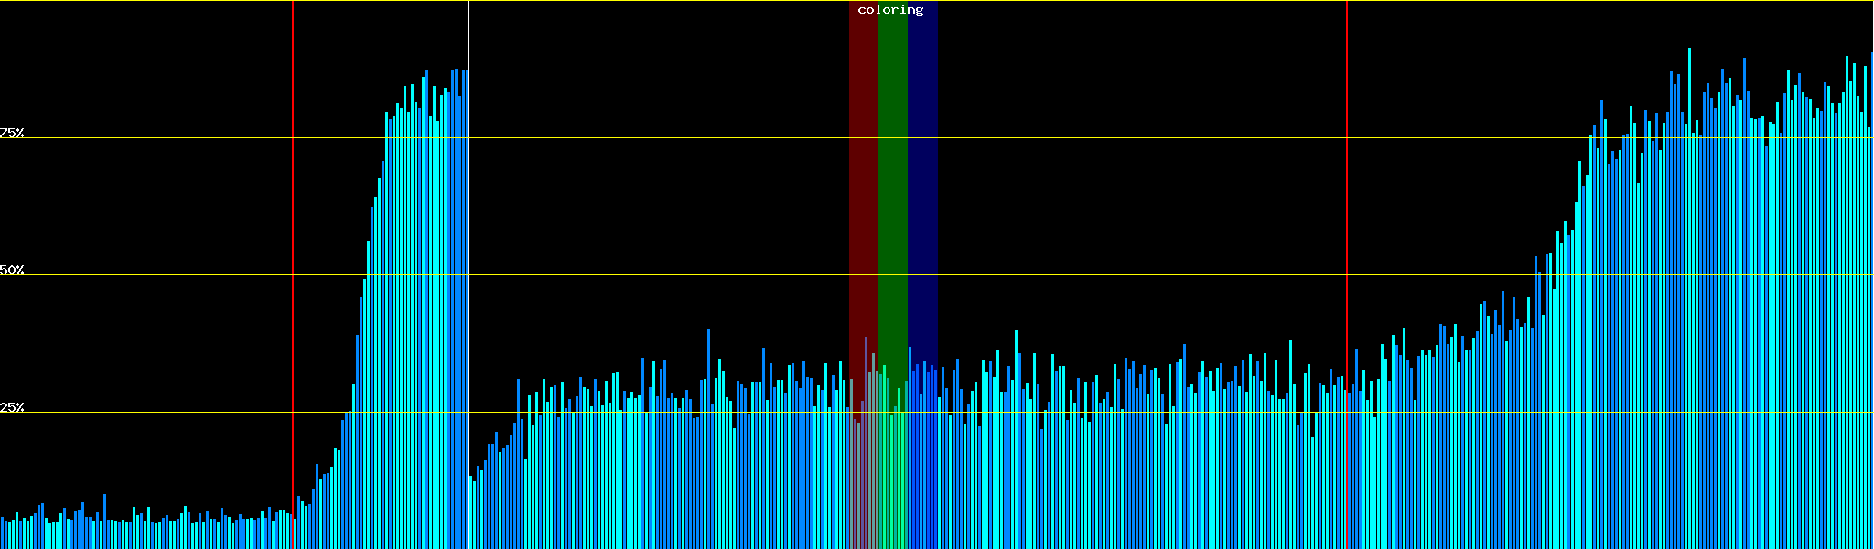Select the dark blue coloring band
The image size is (1874, 549).
[922, 183]
